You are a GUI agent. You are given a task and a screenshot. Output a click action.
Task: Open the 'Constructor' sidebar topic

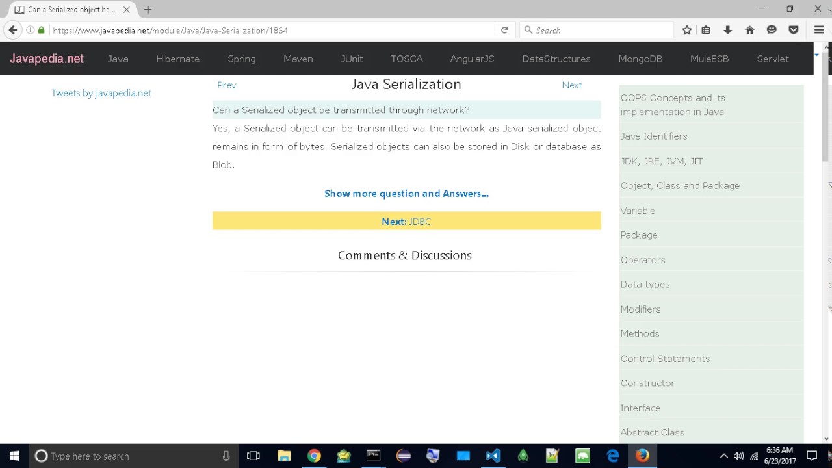[647, 383]
